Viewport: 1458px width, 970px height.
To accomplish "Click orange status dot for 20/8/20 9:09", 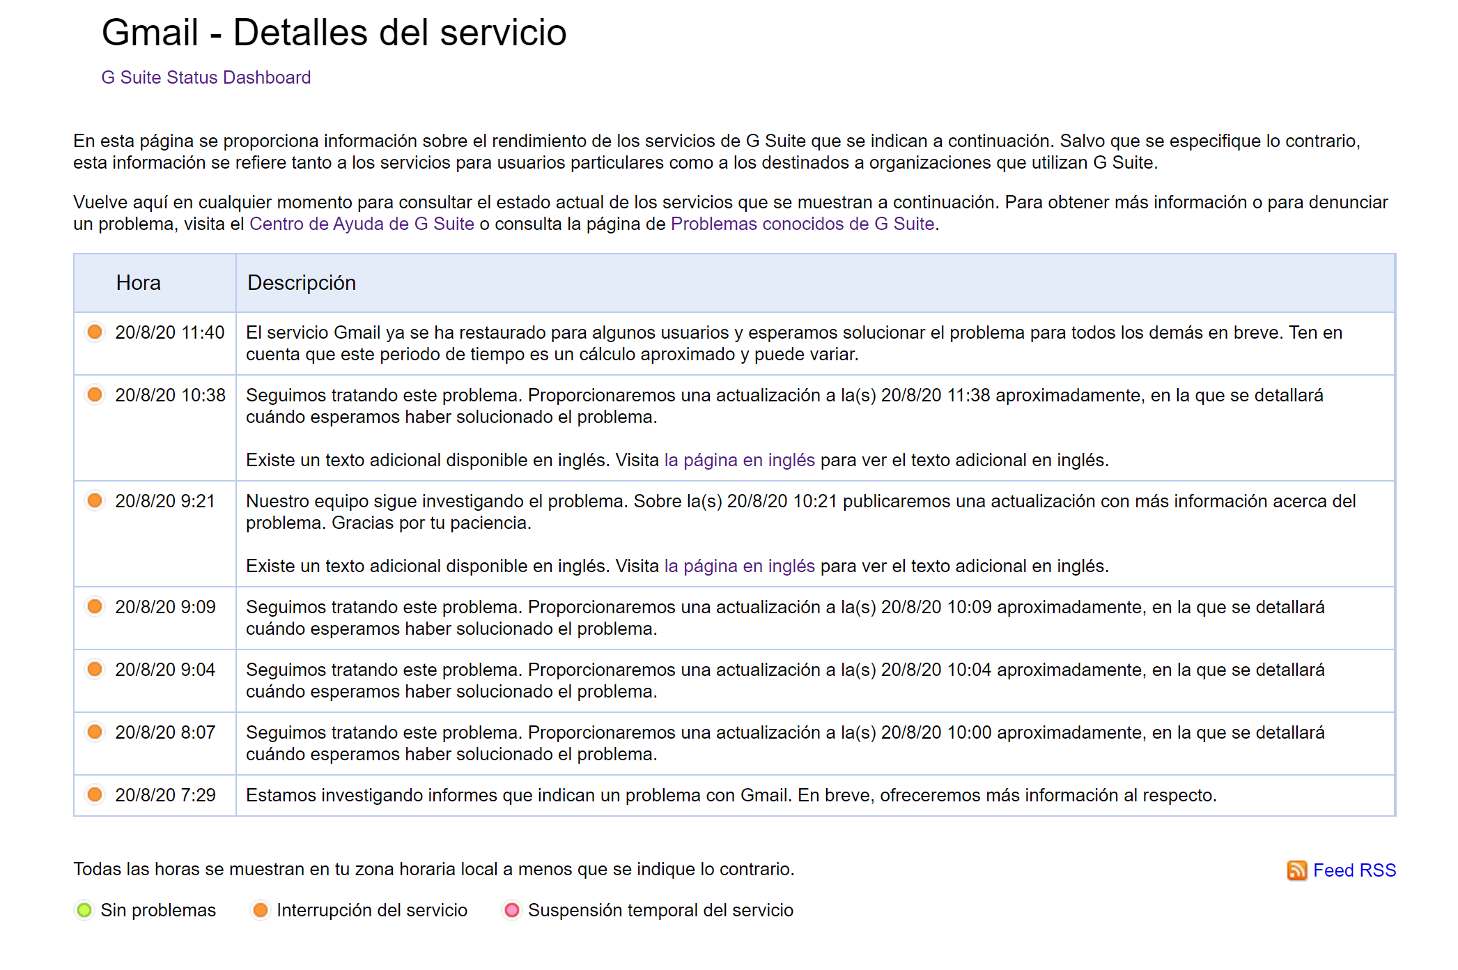I will (95, 606).
